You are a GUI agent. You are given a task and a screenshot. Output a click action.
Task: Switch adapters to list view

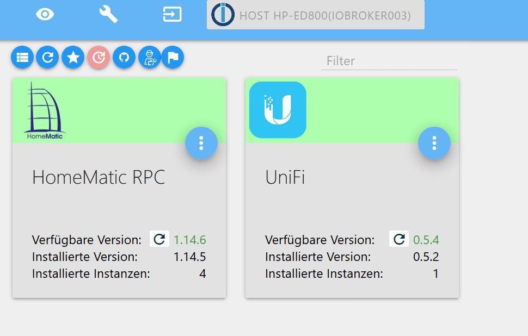(x=22, y=57)
